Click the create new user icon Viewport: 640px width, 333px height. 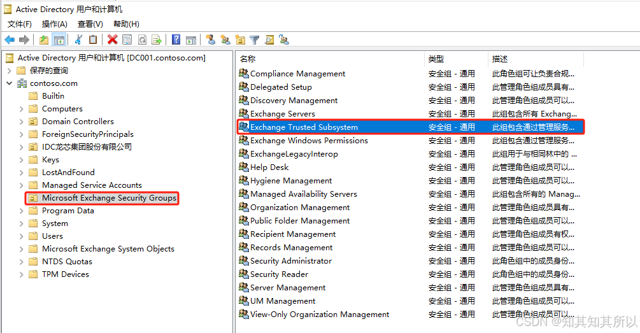pos(210,39)
